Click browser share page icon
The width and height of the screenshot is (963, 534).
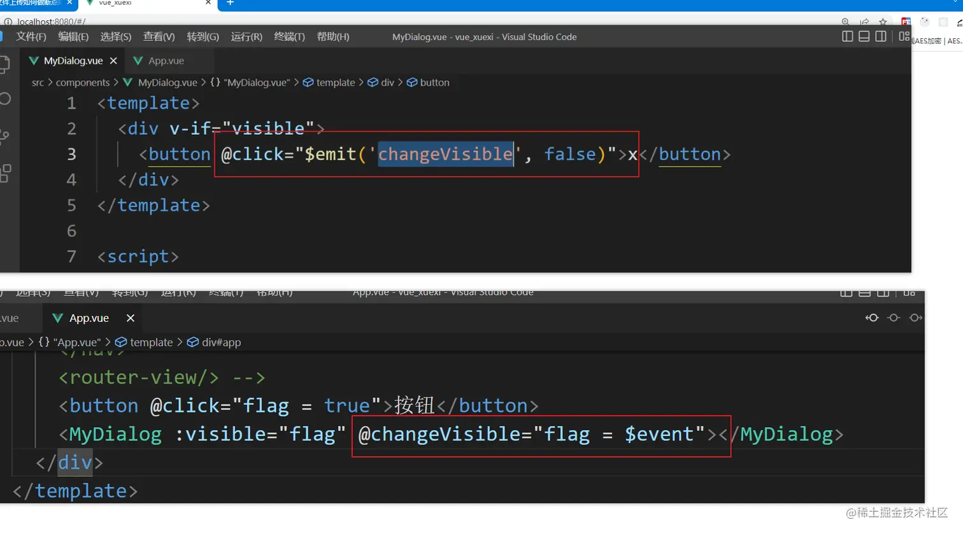864,22
